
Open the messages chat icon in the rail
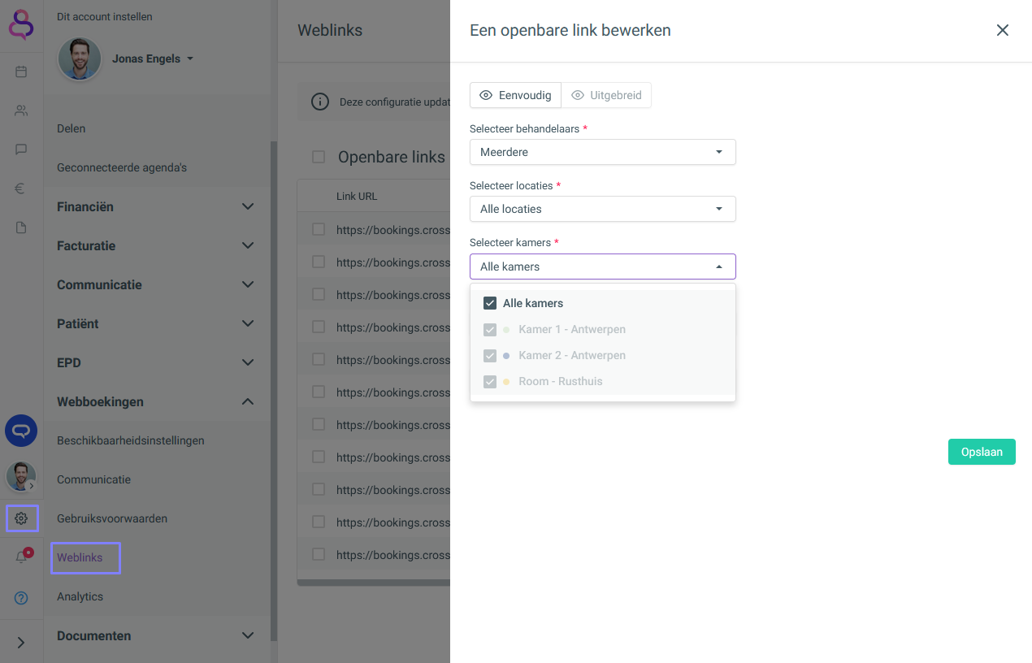(21, 149)
